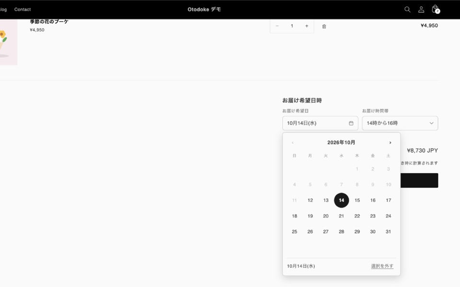This screenshot has width=460, height=287.
Task: Open 季節の花のブーケ product link
Action: (x=49, y=22)
